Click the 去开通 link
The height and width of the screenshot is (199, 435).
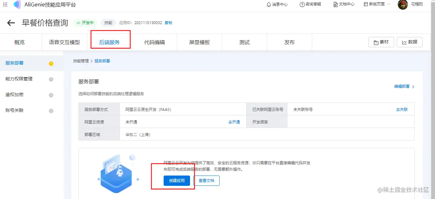pos(234,122)
